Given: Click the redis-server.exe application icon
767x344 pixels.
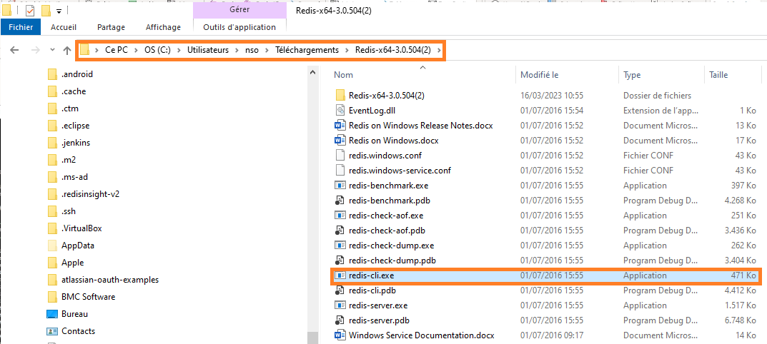Looking at the screenshot, I should [x=340, y=305].
